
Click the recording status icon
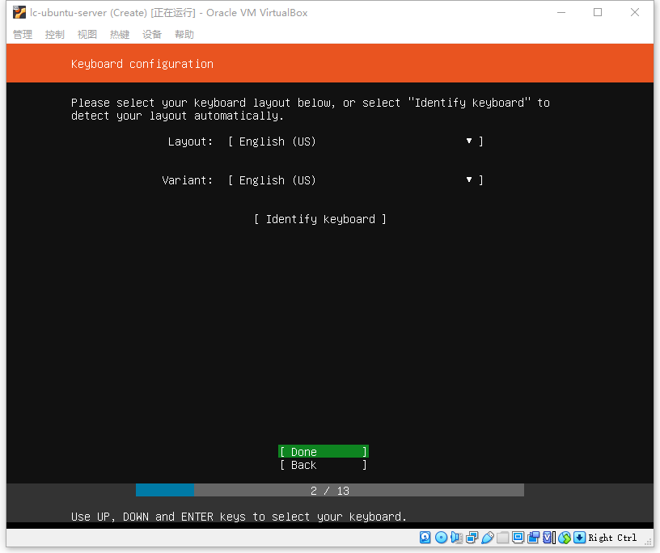534,538
